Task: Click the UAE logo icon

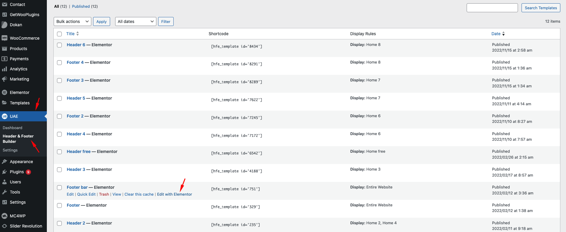Action: [4, 116]
